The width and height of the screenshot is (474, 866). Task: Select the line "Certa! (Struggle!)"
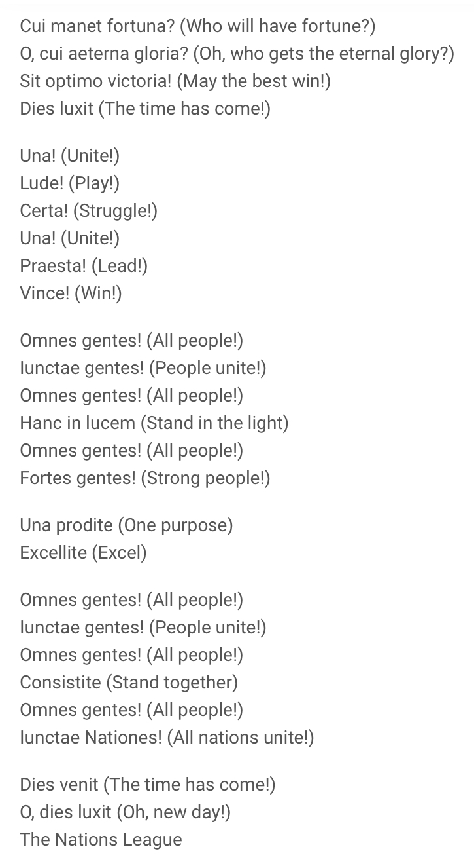pyautogui.click(x=89, y=210)
